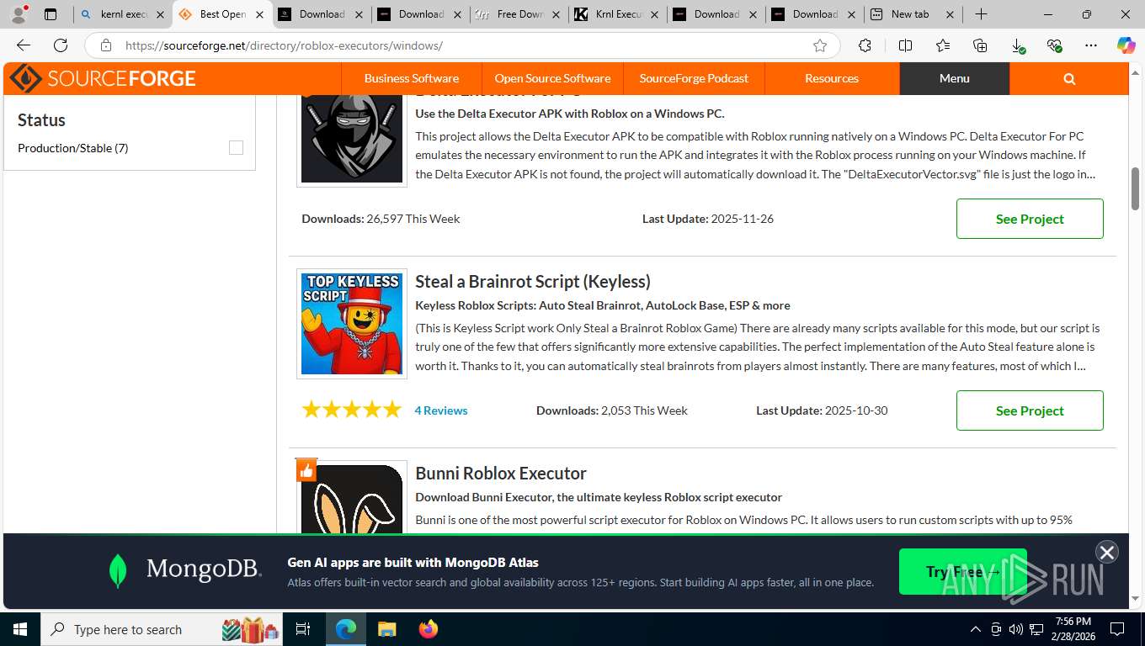The height and width of the screenshot is (646, 1145).
Task: Click the Bunni rabbit ears thumbnail
Action: (x=352, y=498)
